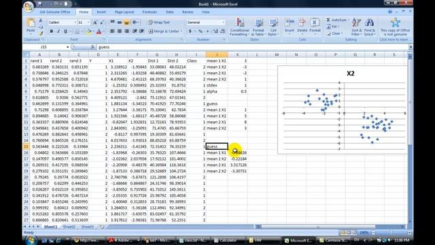Screen dimensions: 435x245
Task: Switch to the Page Layout tab
Action: click(x=124, y=12)
